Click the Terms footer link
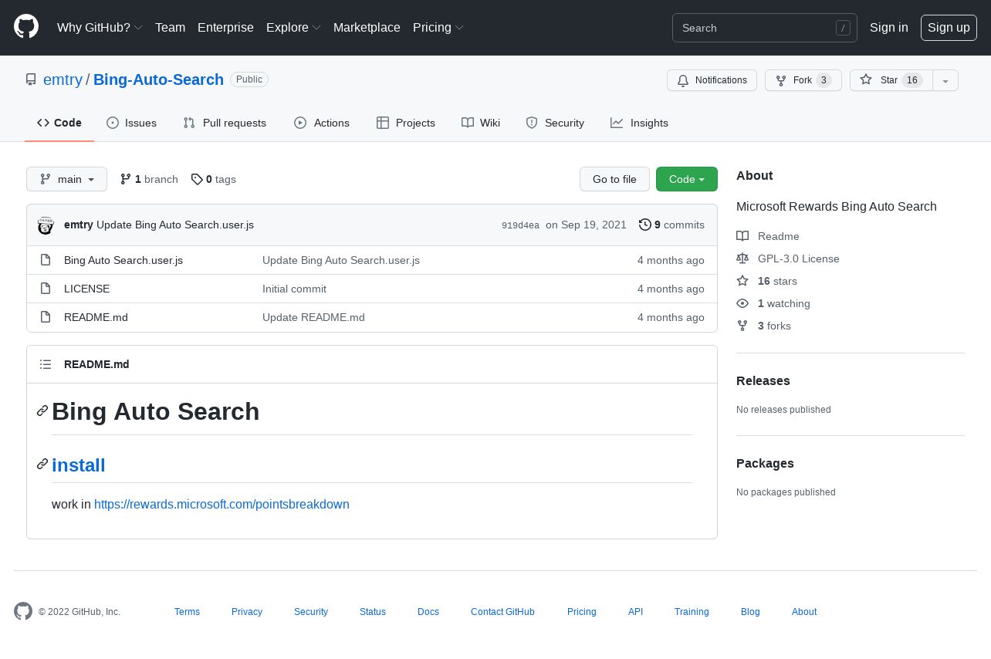 click(187, 611)
